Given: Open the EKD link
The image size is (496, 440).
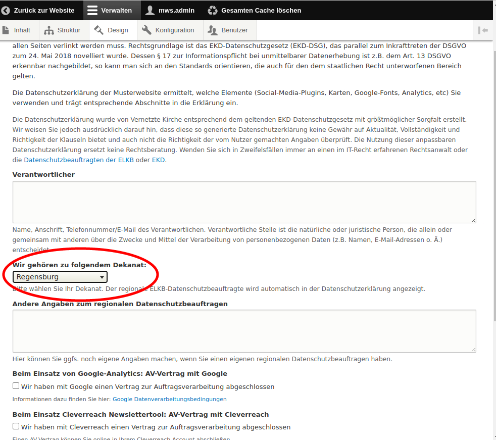Looking at the screenshot, I should click(x=158, y=160).
